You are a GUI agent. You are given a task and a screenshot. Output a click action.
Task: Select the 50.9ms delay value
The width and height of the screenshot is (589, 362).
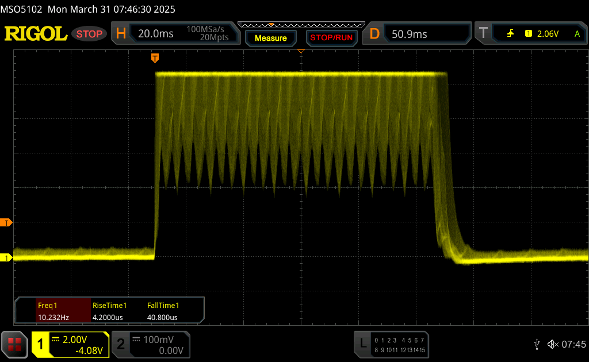tap(410, 34)
